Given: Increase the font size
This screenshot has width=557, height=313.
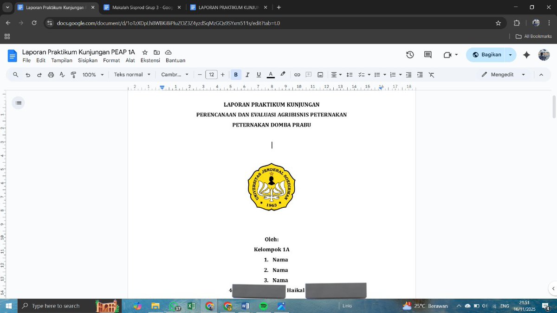Looking at the screenshot, I should click(x=223, y=75).
